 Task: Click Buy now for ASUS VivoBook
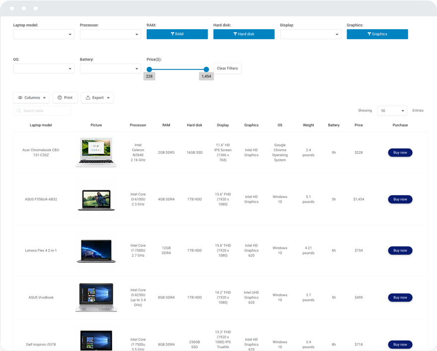400,297
